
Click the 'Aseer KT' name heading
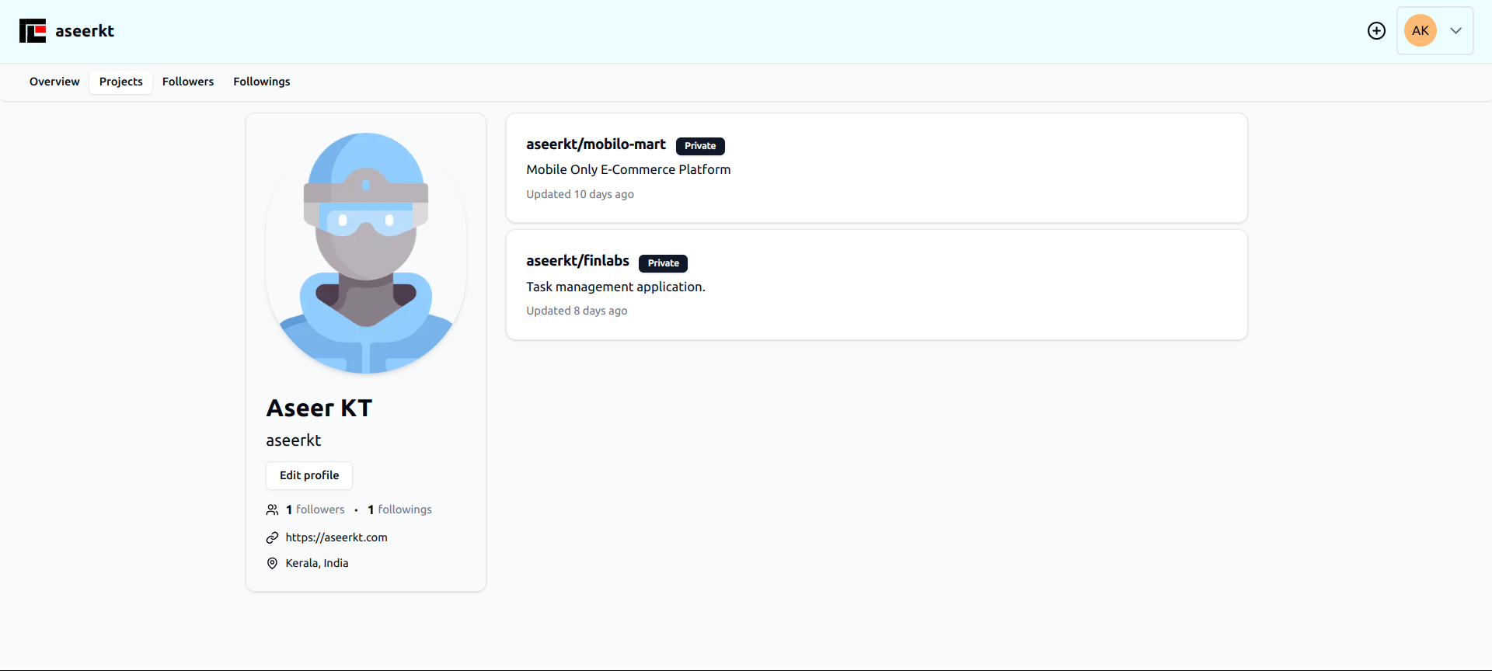click(319, 409)
